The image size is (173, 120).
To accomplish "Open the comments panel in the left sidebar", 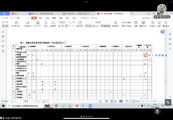I will pyautogui.click(x=2, y=41).
